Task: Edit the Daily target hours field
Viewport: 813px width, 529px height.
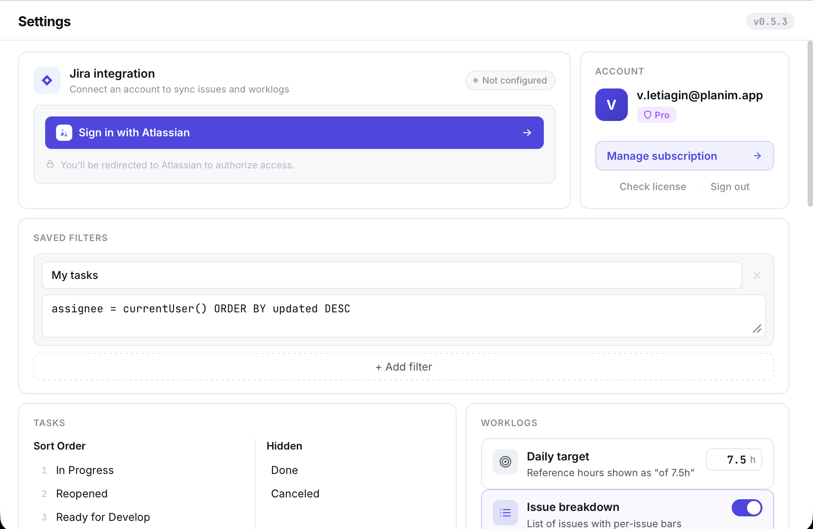Action: (x=734, y=459)
